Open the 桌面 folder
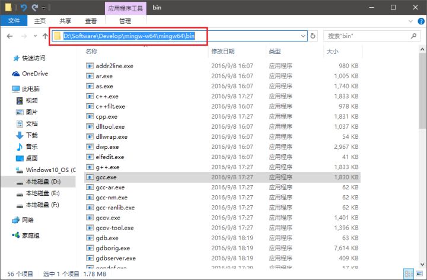The image size is (427, 280). click(27, 158)
